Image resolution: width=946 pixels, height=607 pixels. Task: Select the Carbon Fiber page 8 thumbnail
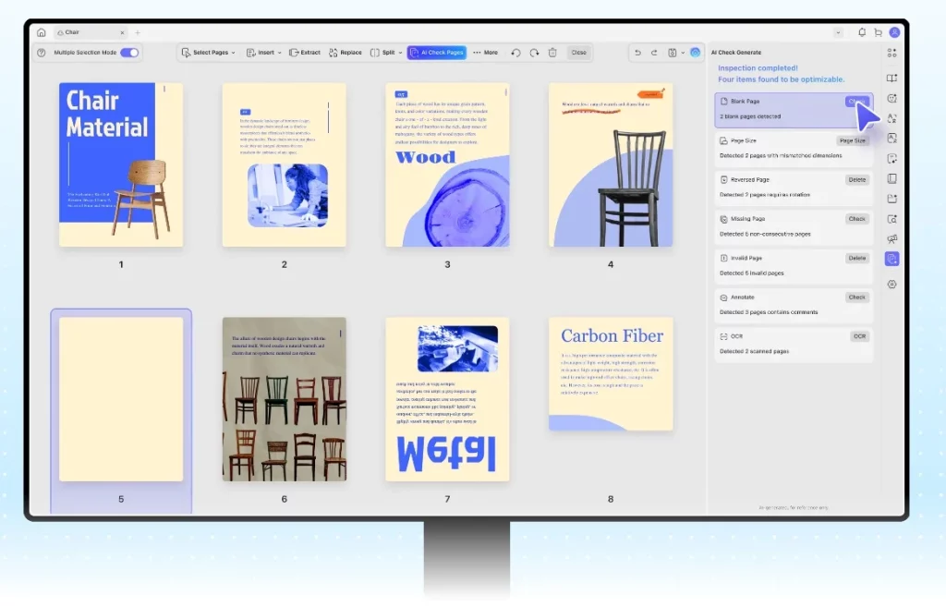611,374
